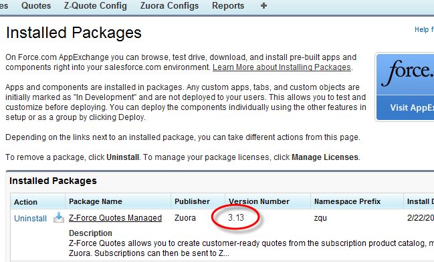434x262 pixels.
Task: Click the Action column header
Action: coord(37,201)
